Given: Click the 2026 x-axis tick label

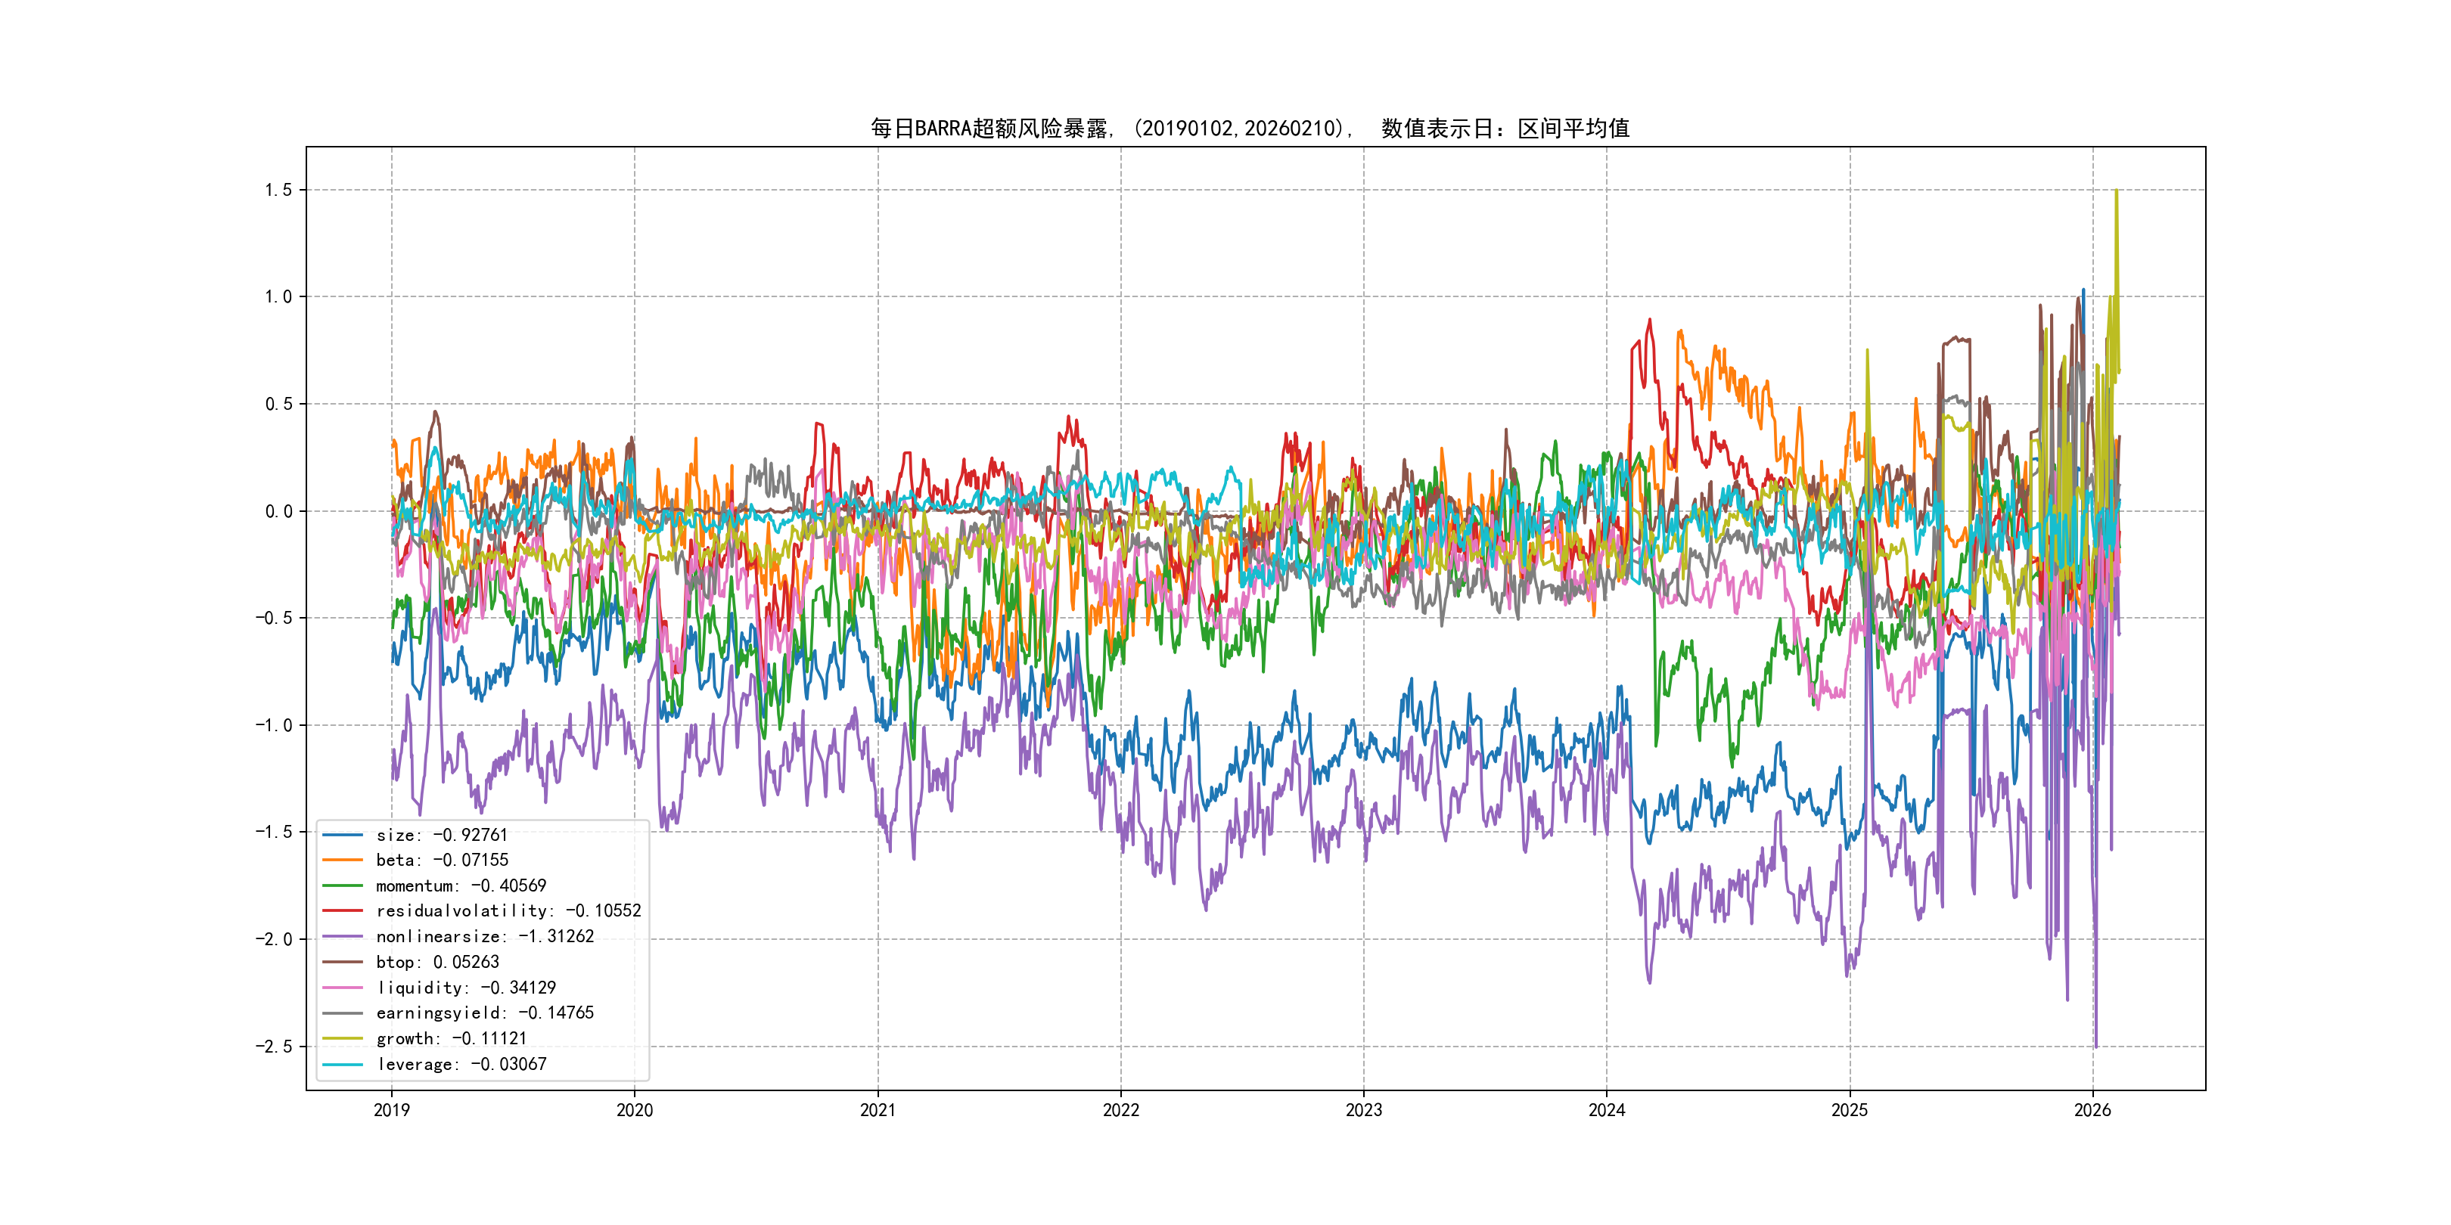Looking at the screenshot, I should point(2092,1110).
